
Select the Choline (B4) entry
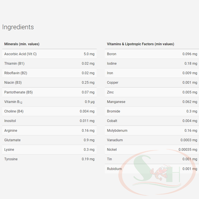tap(49, 111)
